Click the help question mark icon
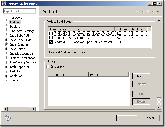Viewport: 165px width, 127px height. coord(8,118)
